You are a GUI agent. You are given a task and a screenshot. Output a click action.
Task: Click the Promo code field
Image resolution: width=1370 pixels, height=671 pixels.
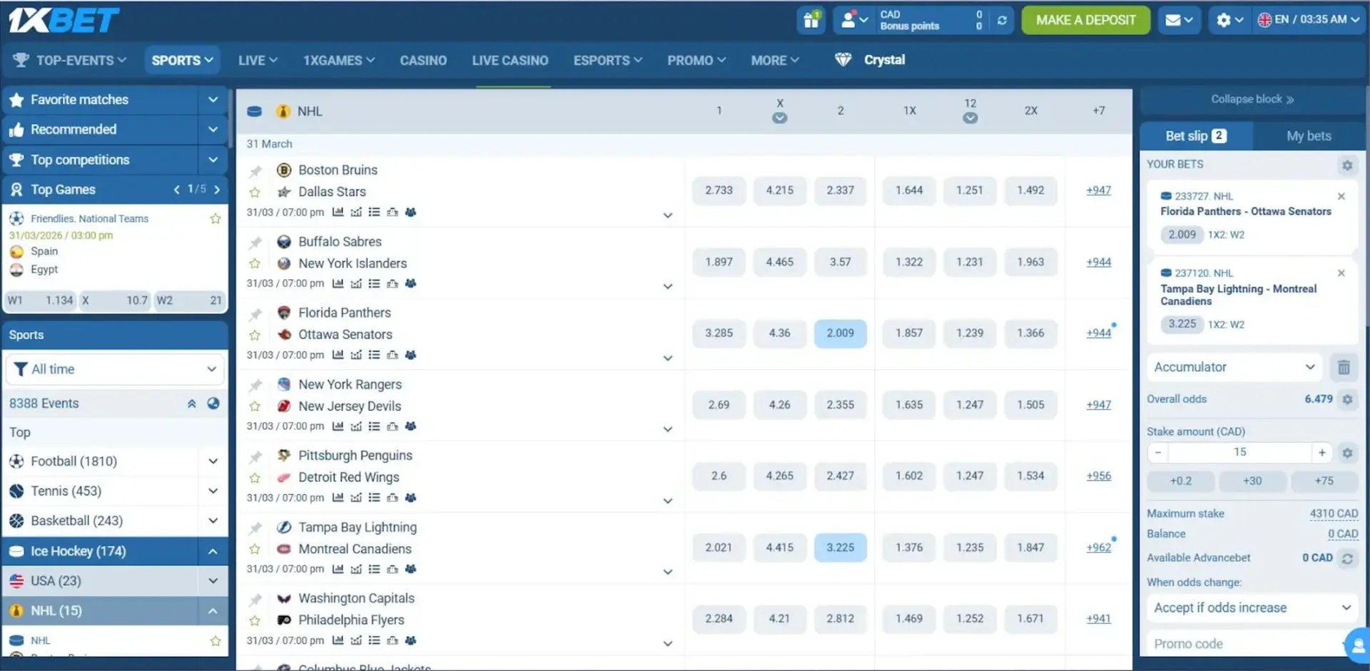click(x=1245, y=644)
